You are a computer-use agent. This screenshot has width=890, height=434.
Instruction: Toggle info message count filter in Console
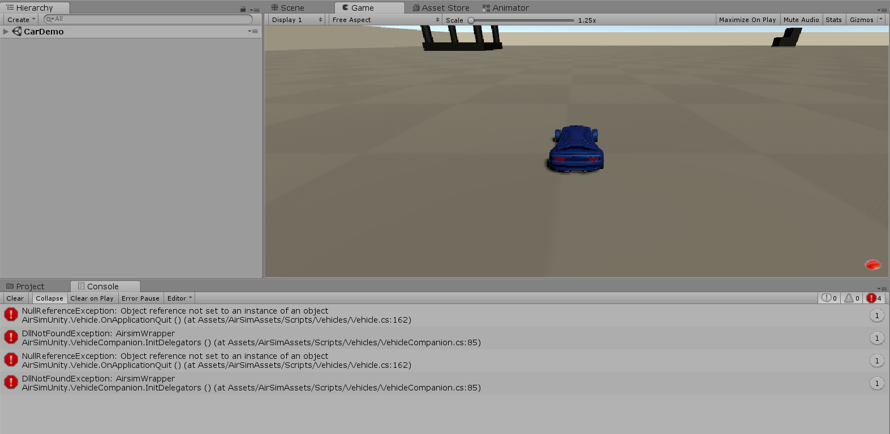tap(829, 298)
